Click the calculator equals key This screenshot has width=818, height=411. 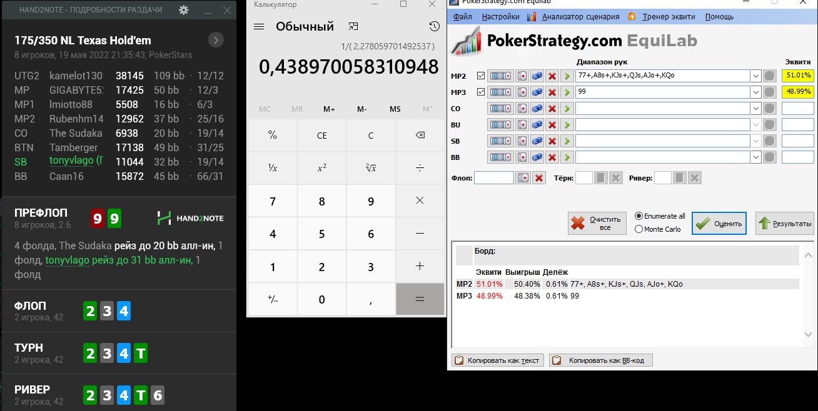click(x=420, y=299)
